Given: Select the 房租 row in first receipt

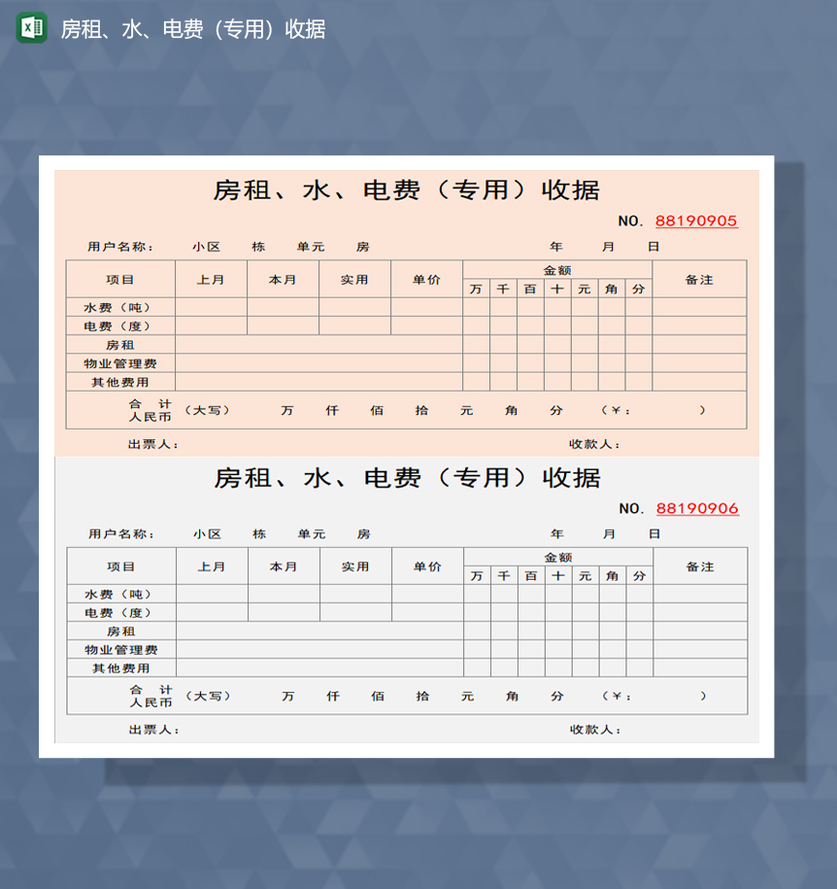Looking at the screenshot, I should click(x=119, y=345).
